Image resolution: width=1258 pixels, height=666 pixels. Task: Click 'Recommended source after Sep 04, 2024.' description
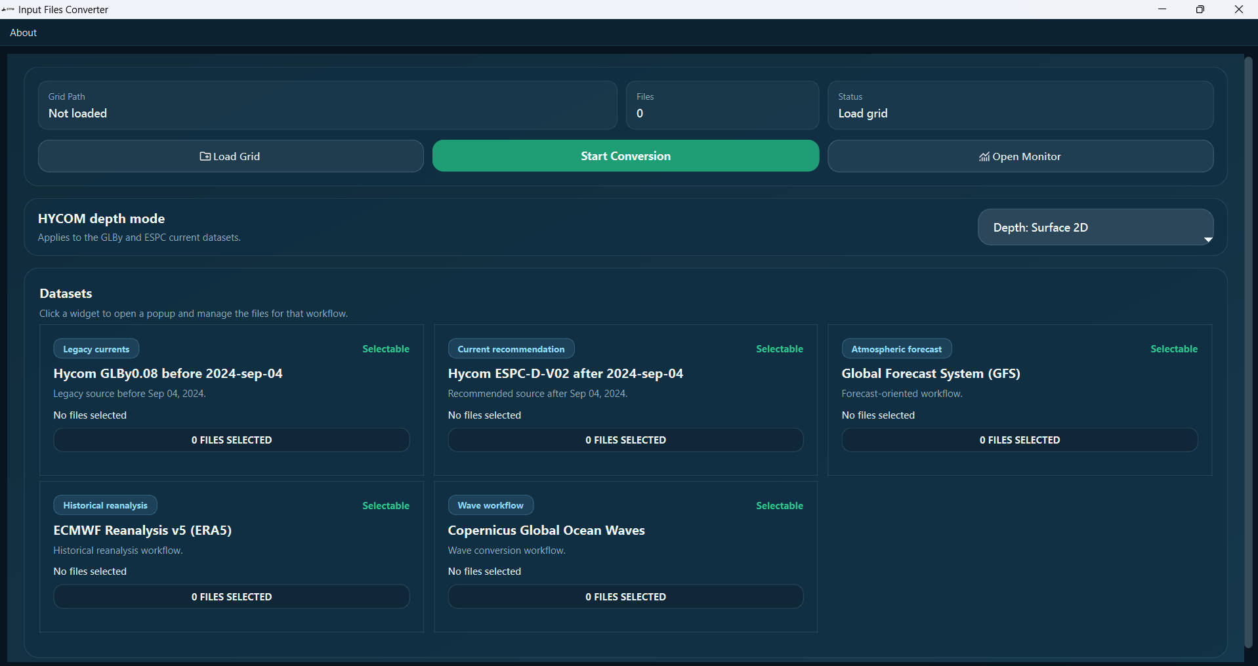coord(537,394)
